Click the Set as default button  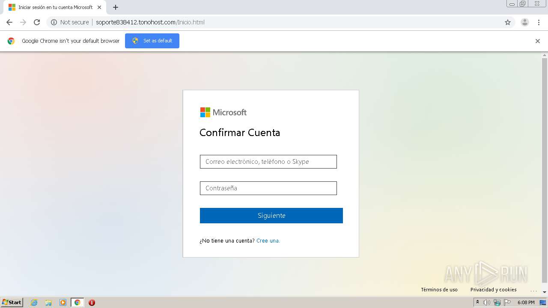click(x=152, y=41)
